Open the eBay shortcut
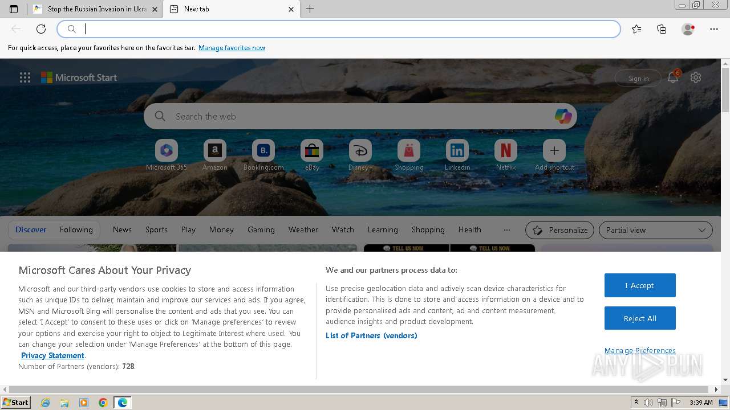 click(312, 155)
